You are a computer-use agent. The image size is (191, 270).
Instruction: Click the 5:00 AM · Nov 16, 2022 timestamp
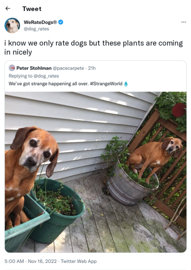coord(31,261)
